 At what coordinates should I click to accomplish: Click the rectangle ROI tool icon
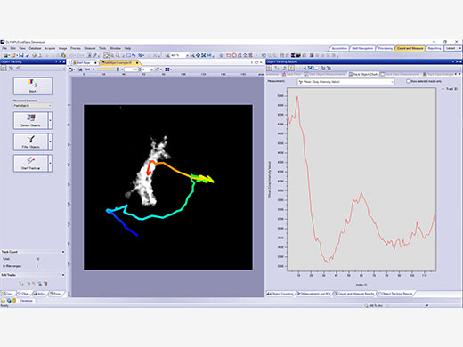[x=229, y=55]
